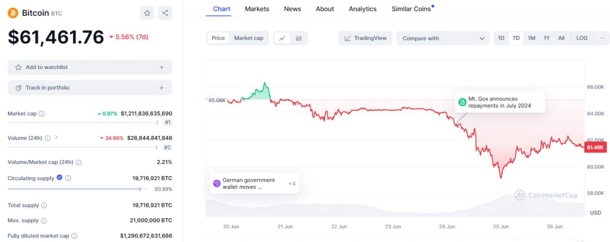The image size is (610, 242).
Task: Open the share icon button
Action: click(165, 13)
